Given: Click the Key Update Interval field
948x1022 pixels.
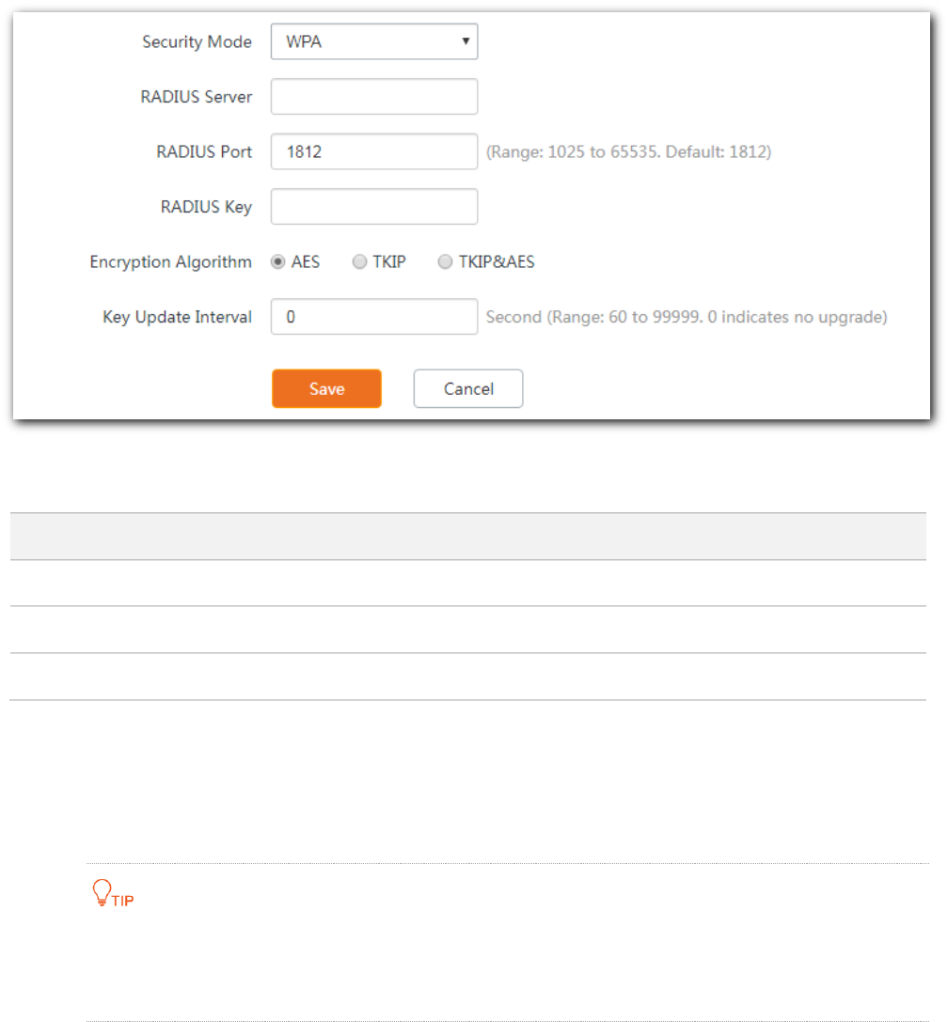Looking at the screenshot, I should point(374,317).
